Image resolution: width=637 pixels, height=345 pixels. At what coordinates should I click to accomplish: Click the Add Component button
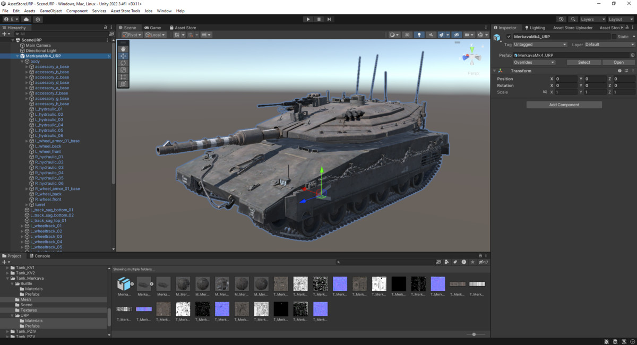564,104
